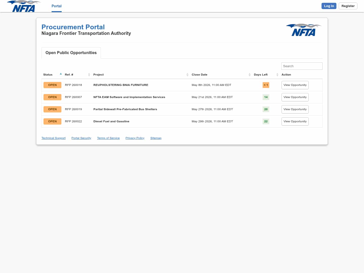Select the Open Public Opportunities tab
This screenshot has width=364, height=273.
[71, 53]
